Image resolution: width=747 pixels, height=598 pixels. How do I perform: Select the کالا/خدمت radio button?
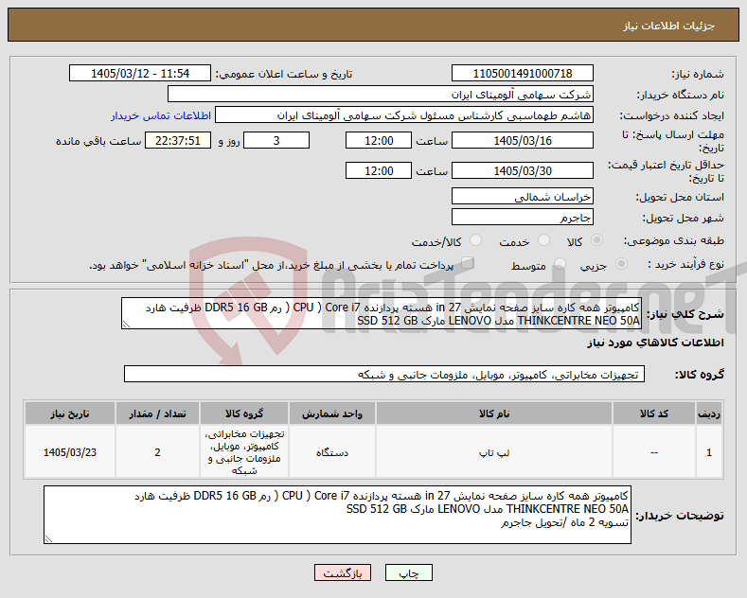(x=475, y=240)
